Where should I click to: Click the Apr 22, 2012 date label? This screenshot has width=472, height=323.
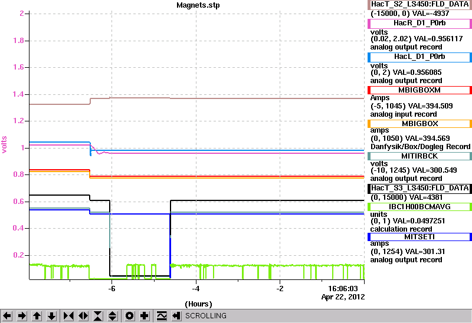click(343, 297)
